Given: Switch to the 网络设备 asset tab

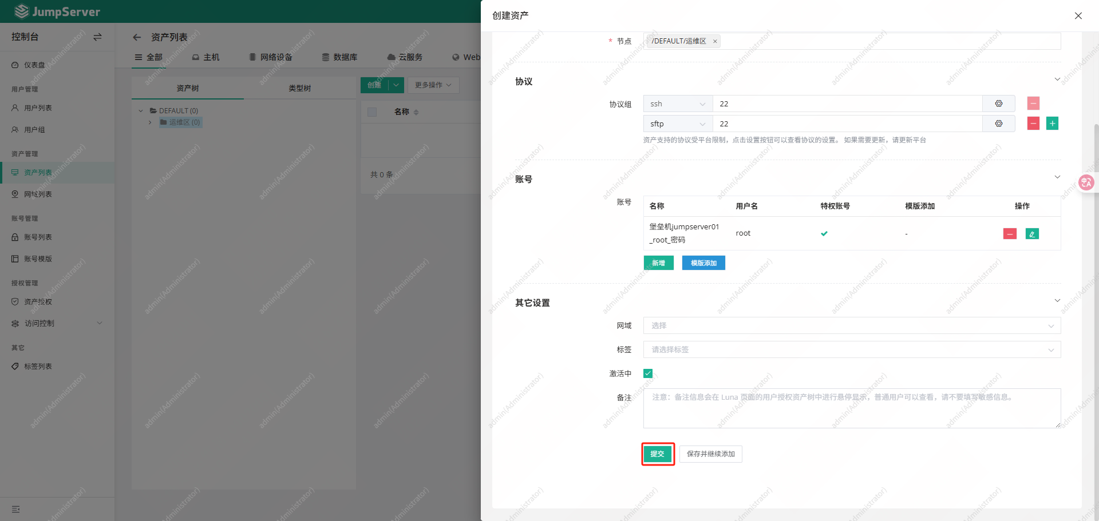Looking at the screenshot, I should (x=271, y=57).
